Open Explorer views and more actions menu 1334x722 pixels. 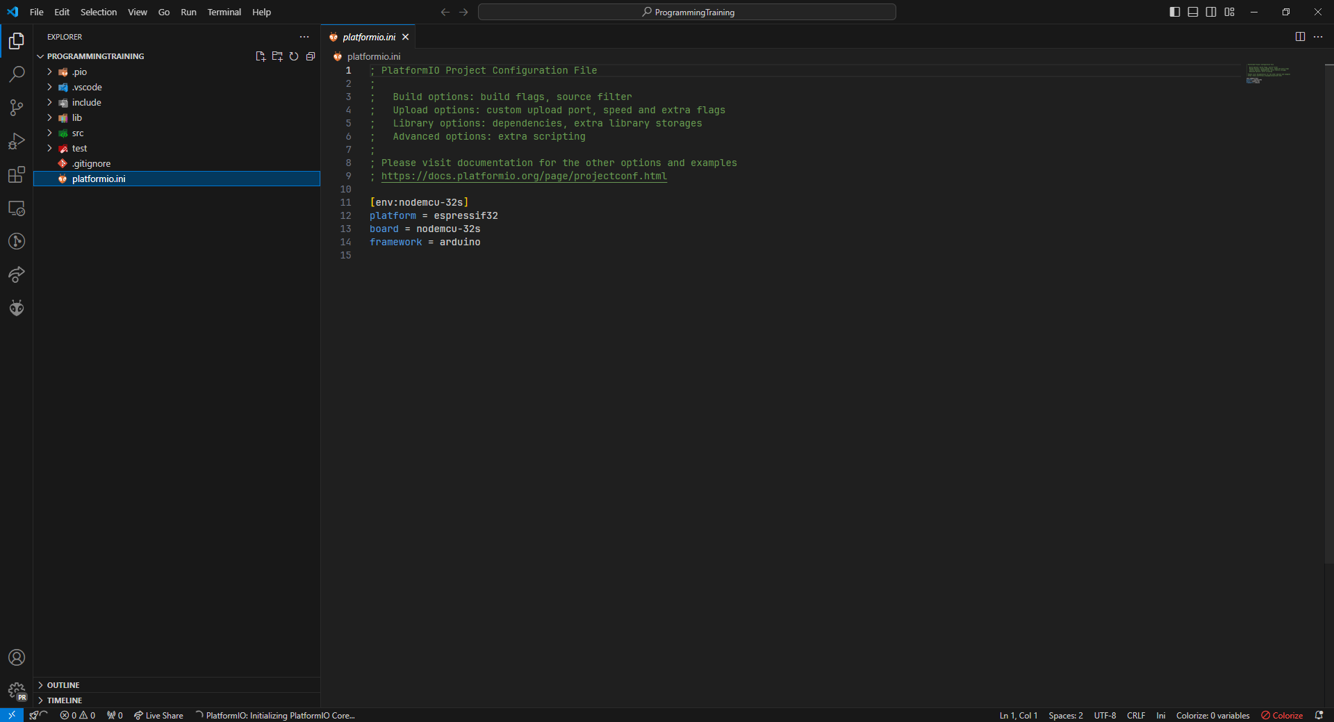point(304,37)
